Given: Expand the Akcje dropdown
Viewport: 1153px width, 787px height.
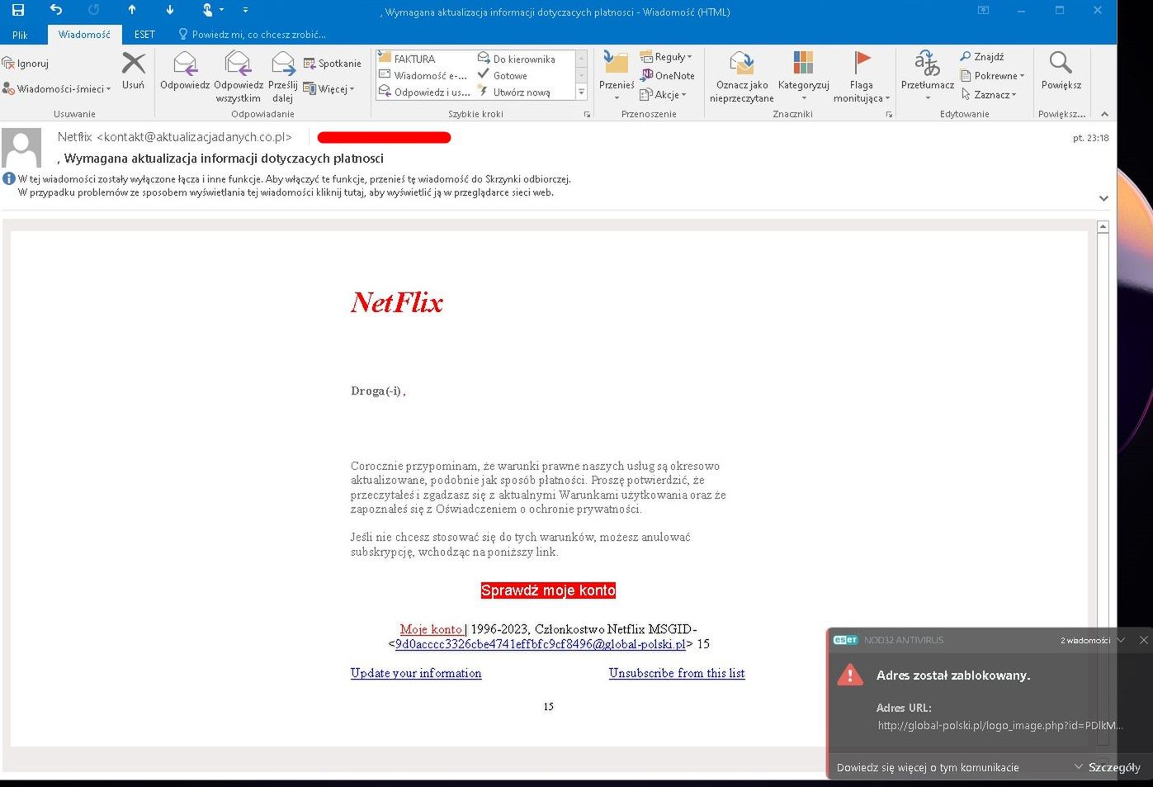Looking at the screenshot, I should tap(664, 94).
